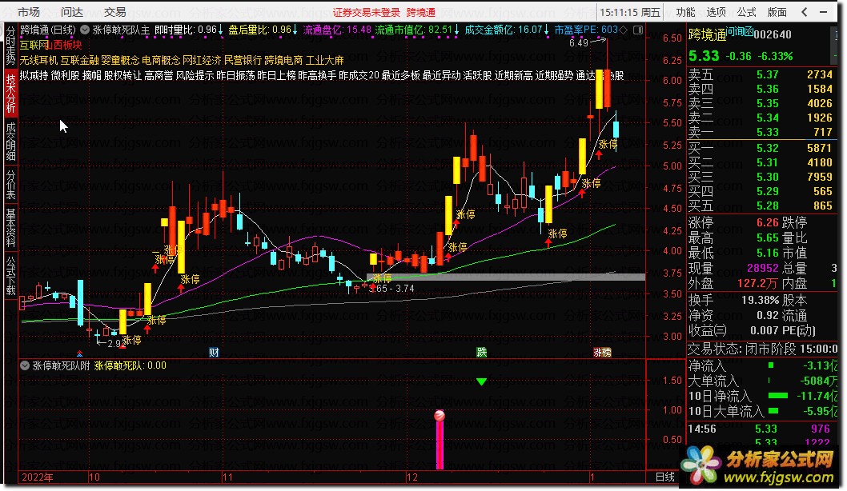Click the 买三 volume 7959
Viewport: 847px width, 491px height.
[x=820, y=177]
